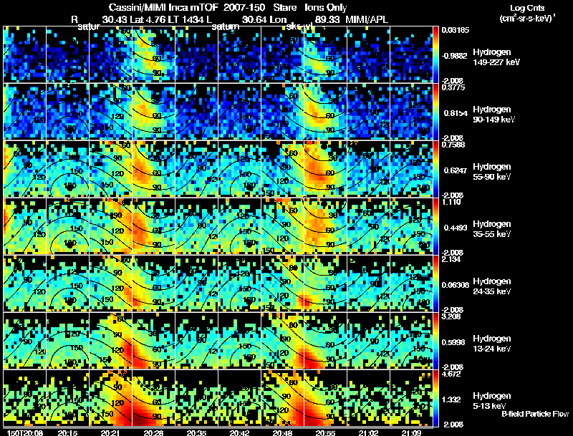Click the 0.7588 color scale value
573x436 pixels.
pyautogui.click(x=453, y=145)
